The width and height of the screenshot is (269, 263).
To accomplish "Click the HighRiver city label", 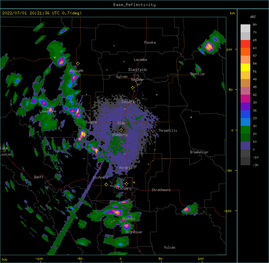I will [x=134, y=232].
